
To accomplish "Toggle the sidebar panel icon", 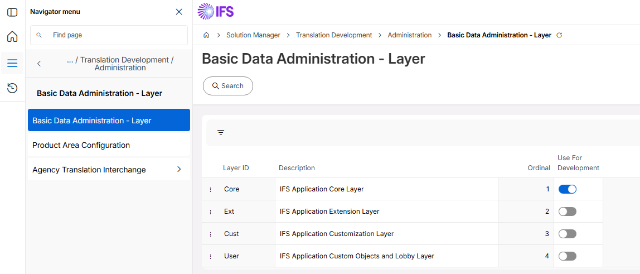I will tap(12, 12).
